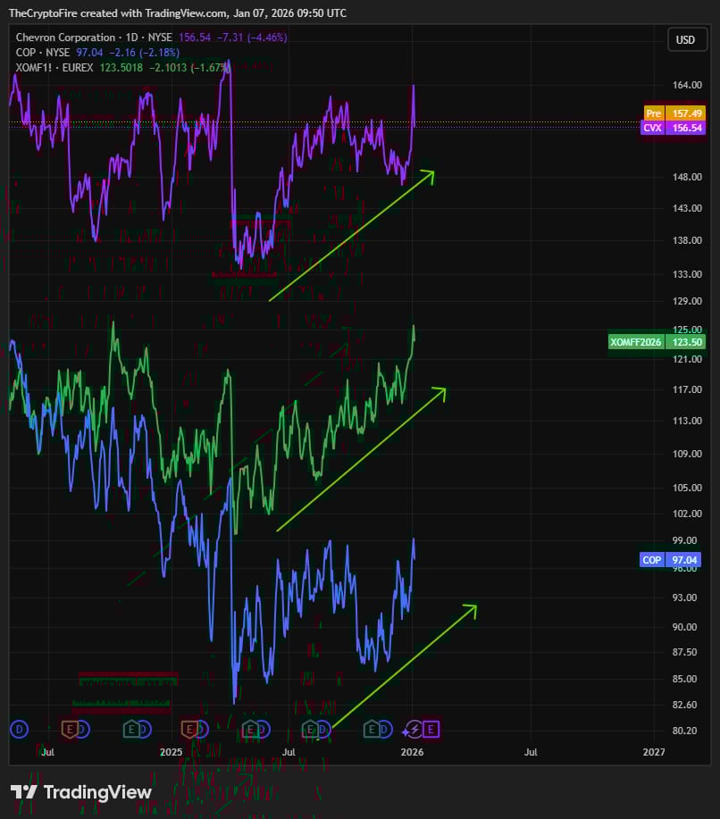This screenshot has width=720, height=819.
Task: Click the green XOMFF2026 123.50 price label
Action: point(657,342)
